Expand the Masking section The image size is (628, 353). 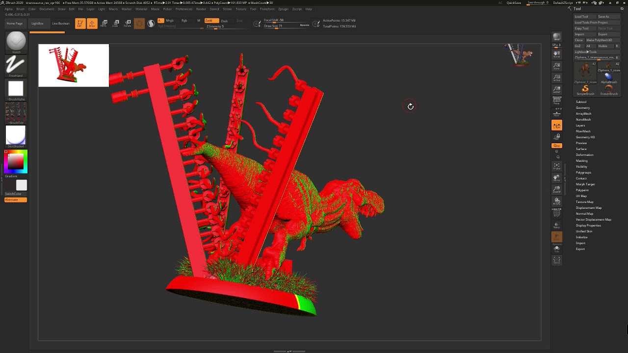582,161
